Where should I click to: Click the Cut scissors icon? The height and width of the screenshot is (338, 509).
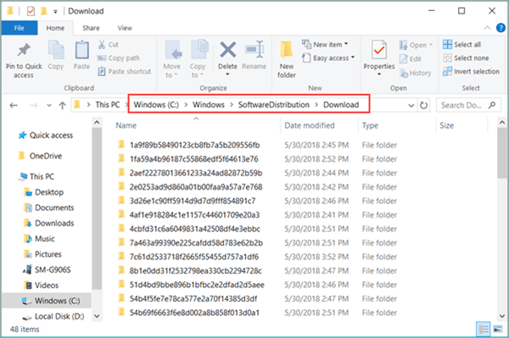(x=102, y=44)
